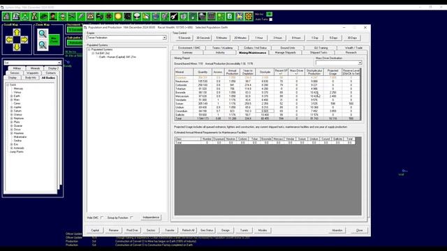Toggle the Auto Turns checkbox

coord(270,20)
